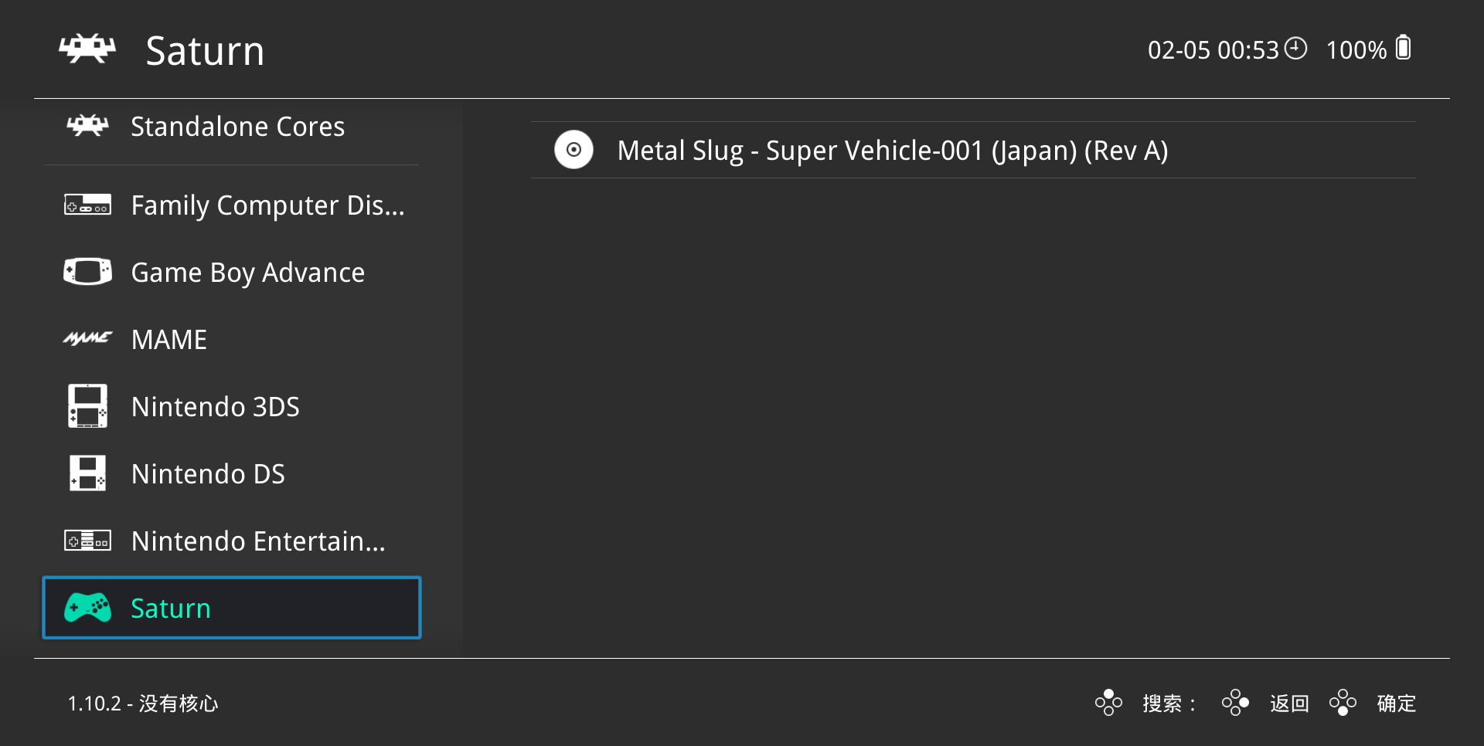Viewport: 1484px width, 746px height.
Task: Click the Family Computer Disk System console icon
Action: (87, 205)
